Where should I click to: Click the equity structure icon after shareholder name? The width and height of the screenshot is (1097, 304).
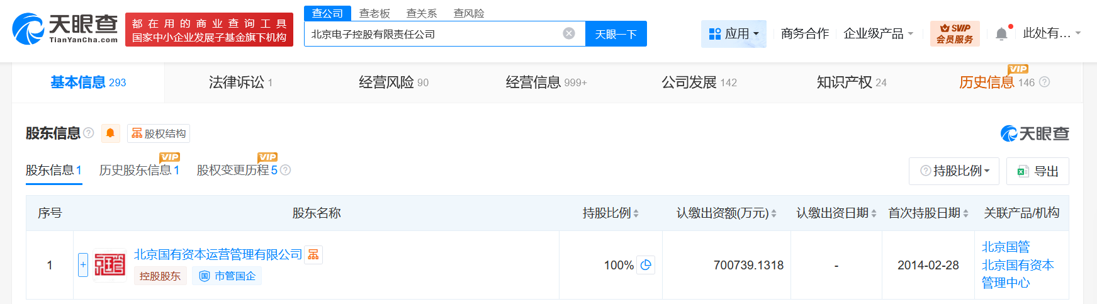313,254
